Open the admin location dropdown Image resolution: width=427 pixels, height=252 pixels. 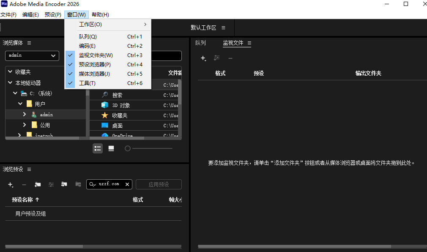click(32, 55)
